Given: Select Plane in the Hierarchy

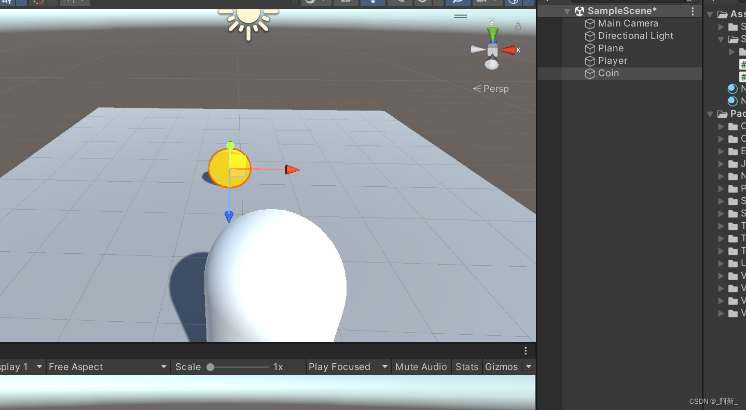Looking at the screenshot, I should [611, 48].
